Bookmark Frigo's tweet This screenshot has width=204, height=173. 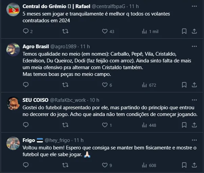point(184,165)
